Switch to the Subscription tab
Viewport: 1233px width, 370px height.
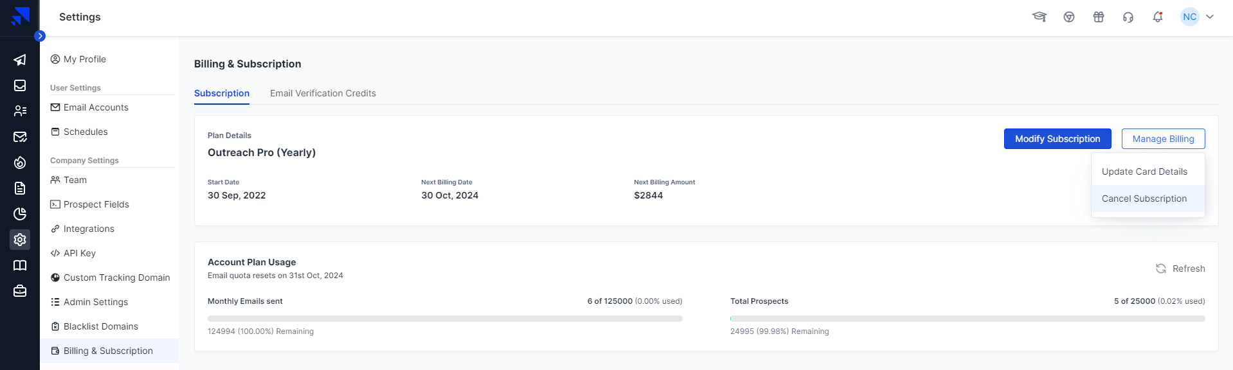tap(222, 93)
